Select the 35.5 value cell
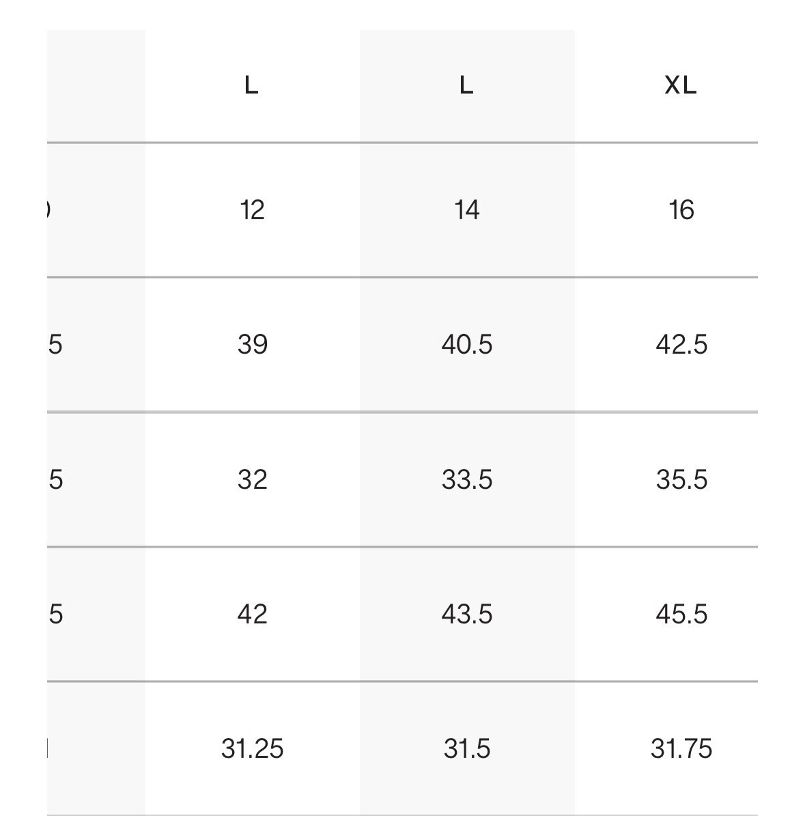The width and height of the screenshot is (805, 816). pos(681,479)
